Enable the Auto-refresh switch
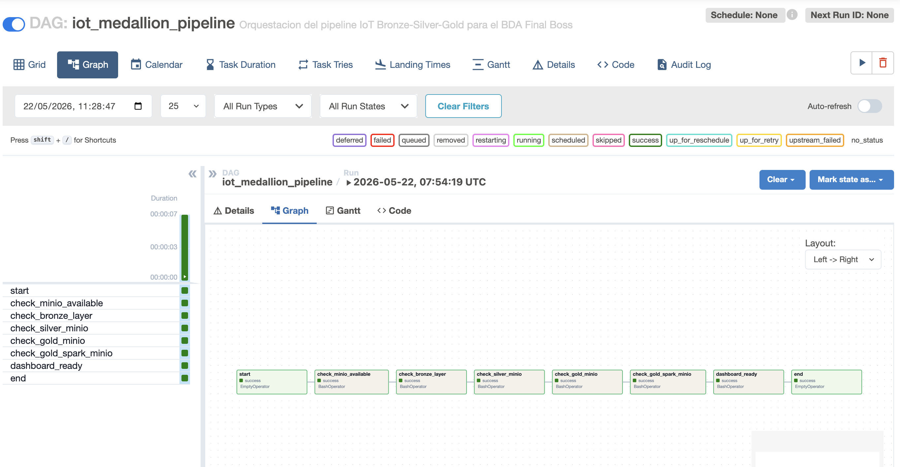Screen dimensions: 900x467 click(x=870, y=106)
